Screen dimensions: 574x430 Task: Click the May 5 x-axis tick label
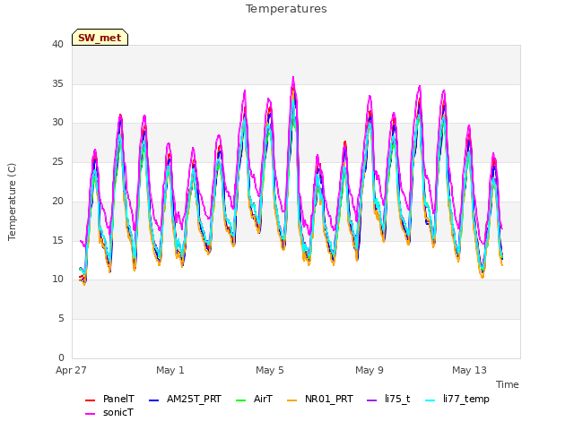pyautogui.click(x=270, y=370)
